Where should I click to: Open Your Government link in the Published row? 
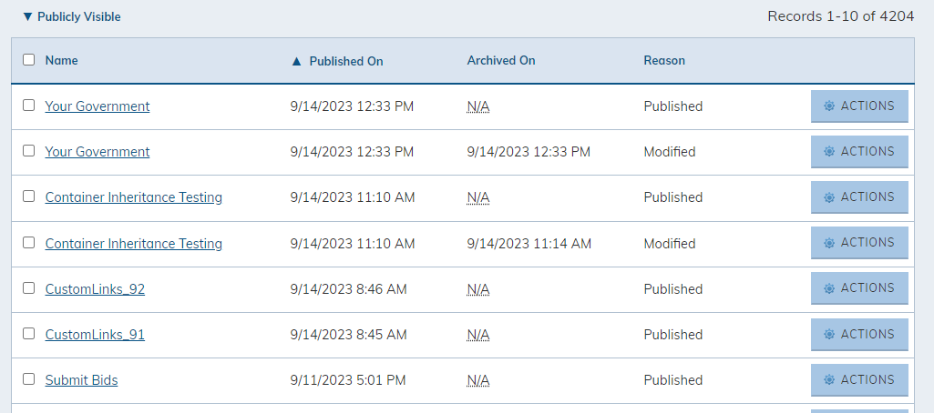pyautogui.click(x=98, y=106)
